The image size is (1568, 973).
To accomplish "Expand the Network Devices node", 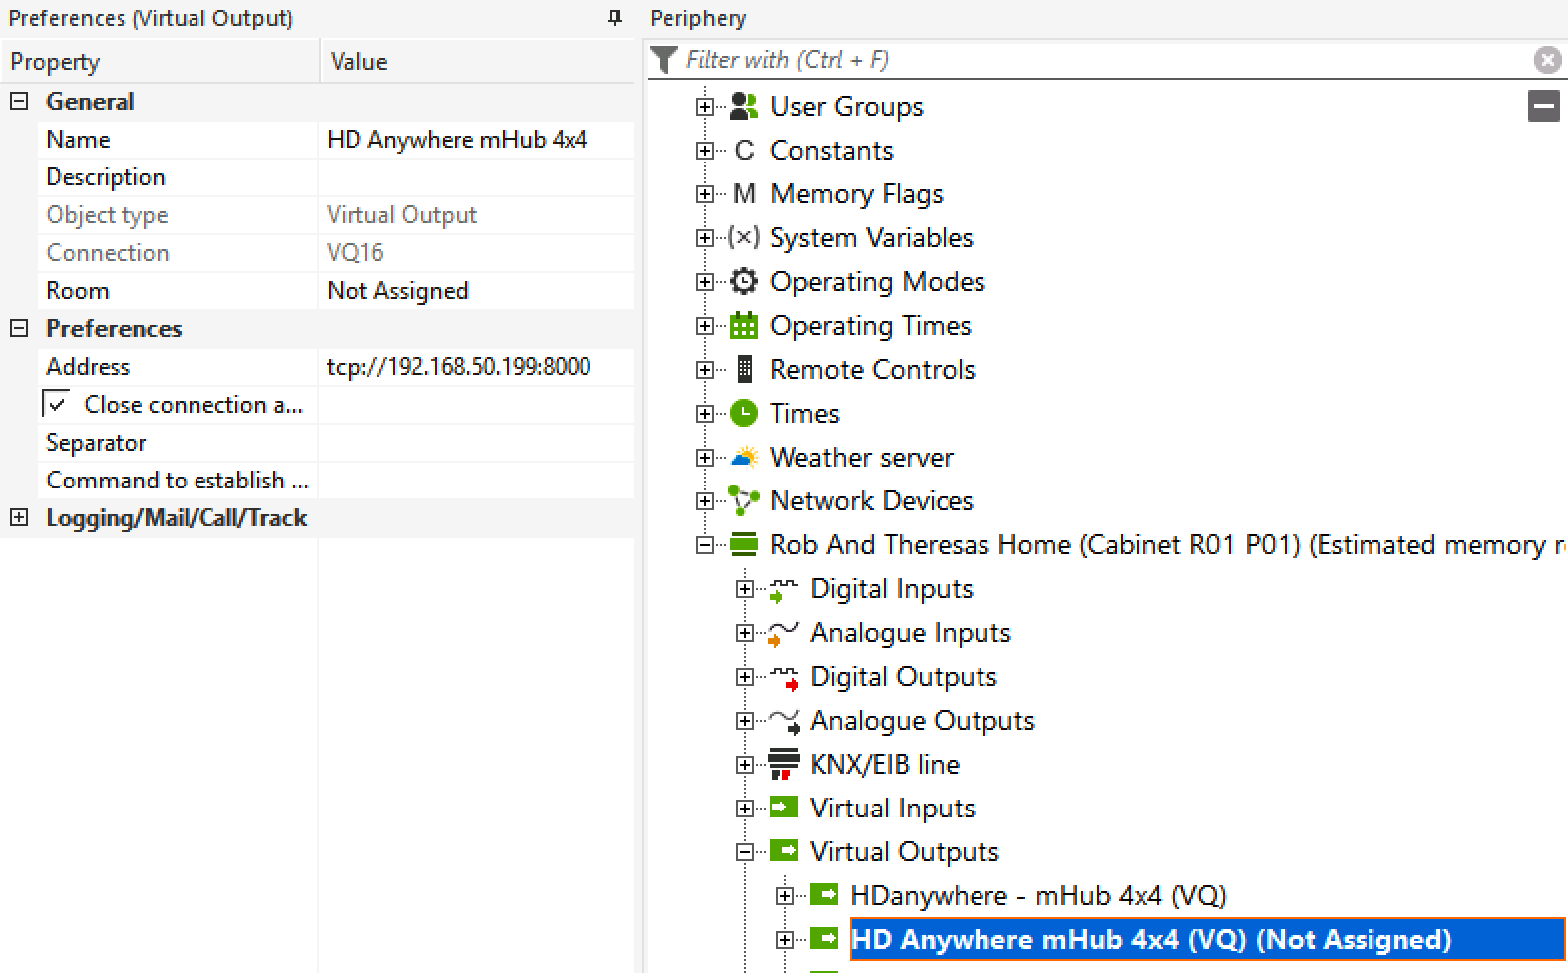I will tap(705, 501).
